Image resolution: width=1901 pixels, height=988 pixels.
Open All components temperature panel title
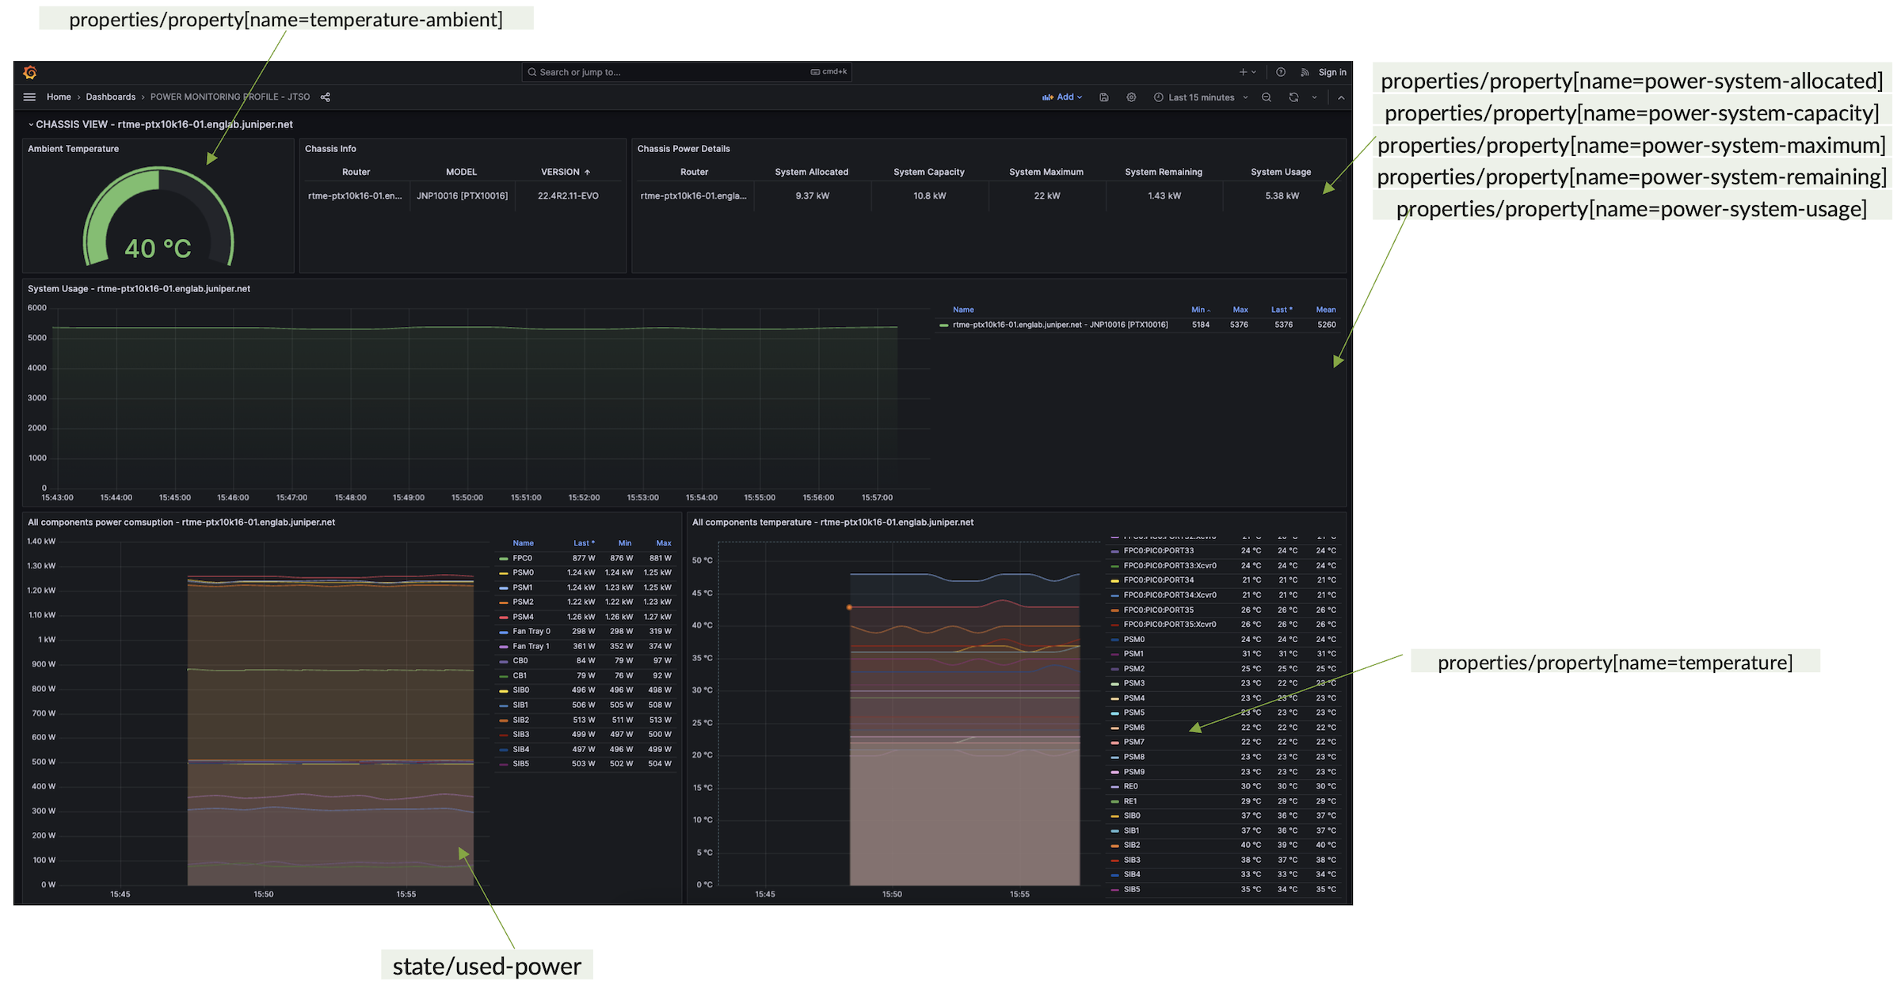click(832, 522)
